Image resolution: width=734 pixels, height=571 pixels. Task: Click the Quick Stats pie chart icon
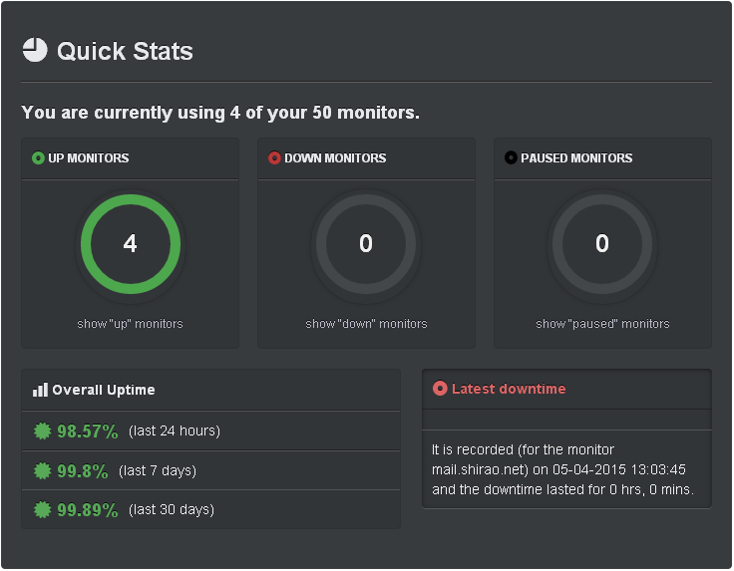click(x=35, y=50)
